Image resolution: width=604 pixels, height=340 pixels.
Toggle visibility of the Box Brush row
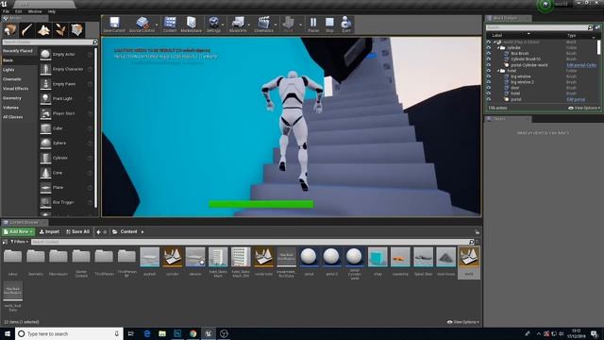pyautogui.click(x=489, y=54)
